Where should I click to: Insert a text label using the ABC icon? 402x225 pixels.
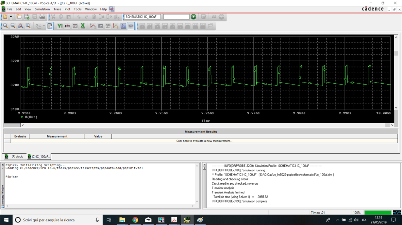pos(108,26)
